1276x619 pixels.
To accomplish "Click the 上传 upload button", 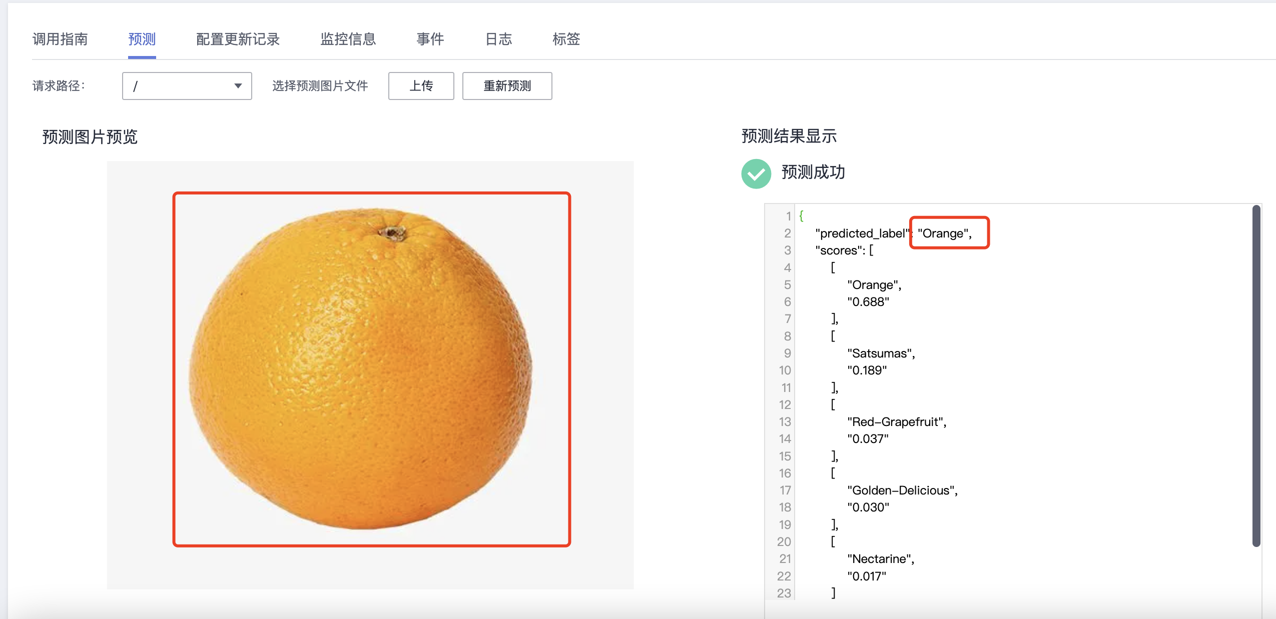I will (421, 86).
